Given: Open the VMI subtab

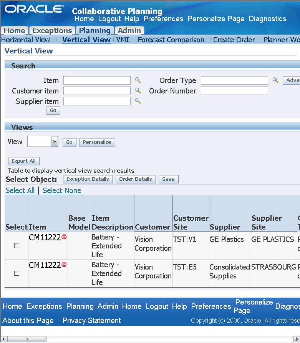Looking at the screenshot, I should (x=123, y=40).
